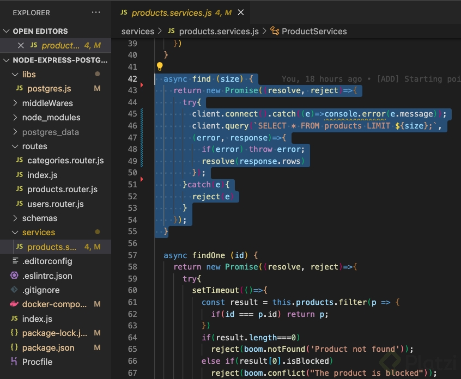The height and width of the screenshot is (379, 461).
Task: Close products file in Open Editors list
Action: 21,46
